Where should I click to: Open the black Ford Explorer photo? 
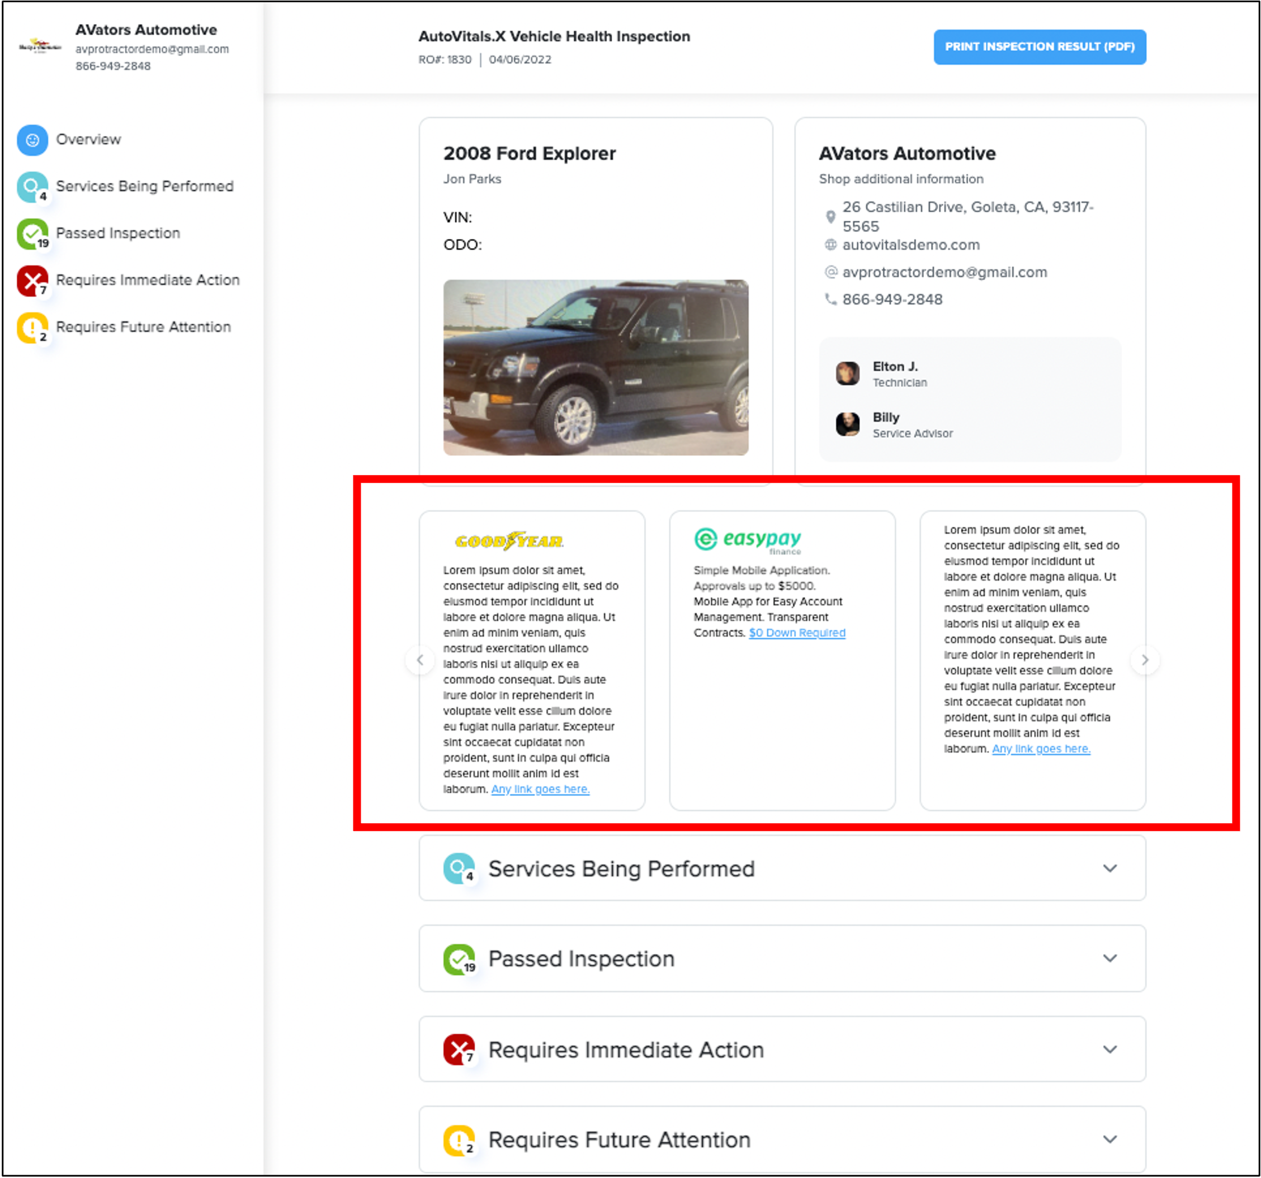coord(596,367)
